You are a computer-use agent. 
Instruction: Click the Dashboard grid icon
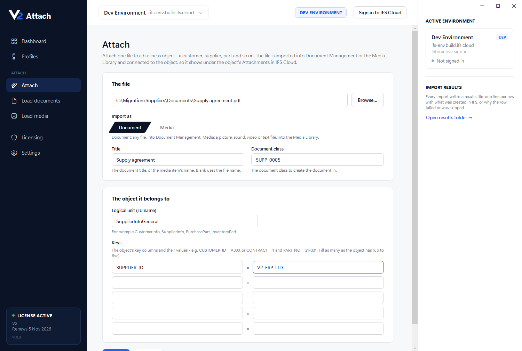14,41
